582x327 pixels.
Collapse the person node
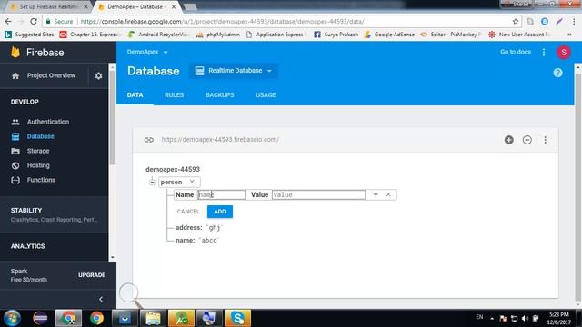(x=152, y=182)
